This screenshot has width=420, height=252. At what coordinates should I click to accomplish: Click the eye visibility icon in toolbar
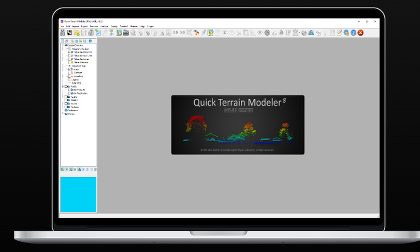coord(260,33)
